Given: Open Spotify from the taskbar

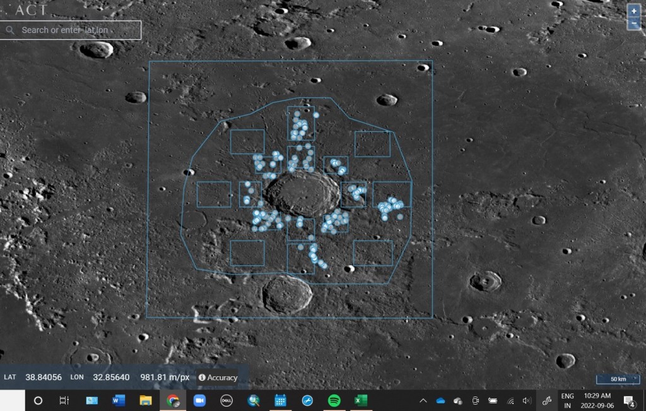Looking at the screenshot, I should (x=334, y=400).
